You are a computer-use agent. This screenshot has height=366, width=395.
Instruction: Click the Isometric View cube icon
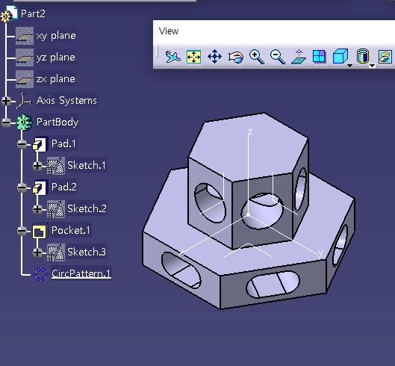pos(340,56)
